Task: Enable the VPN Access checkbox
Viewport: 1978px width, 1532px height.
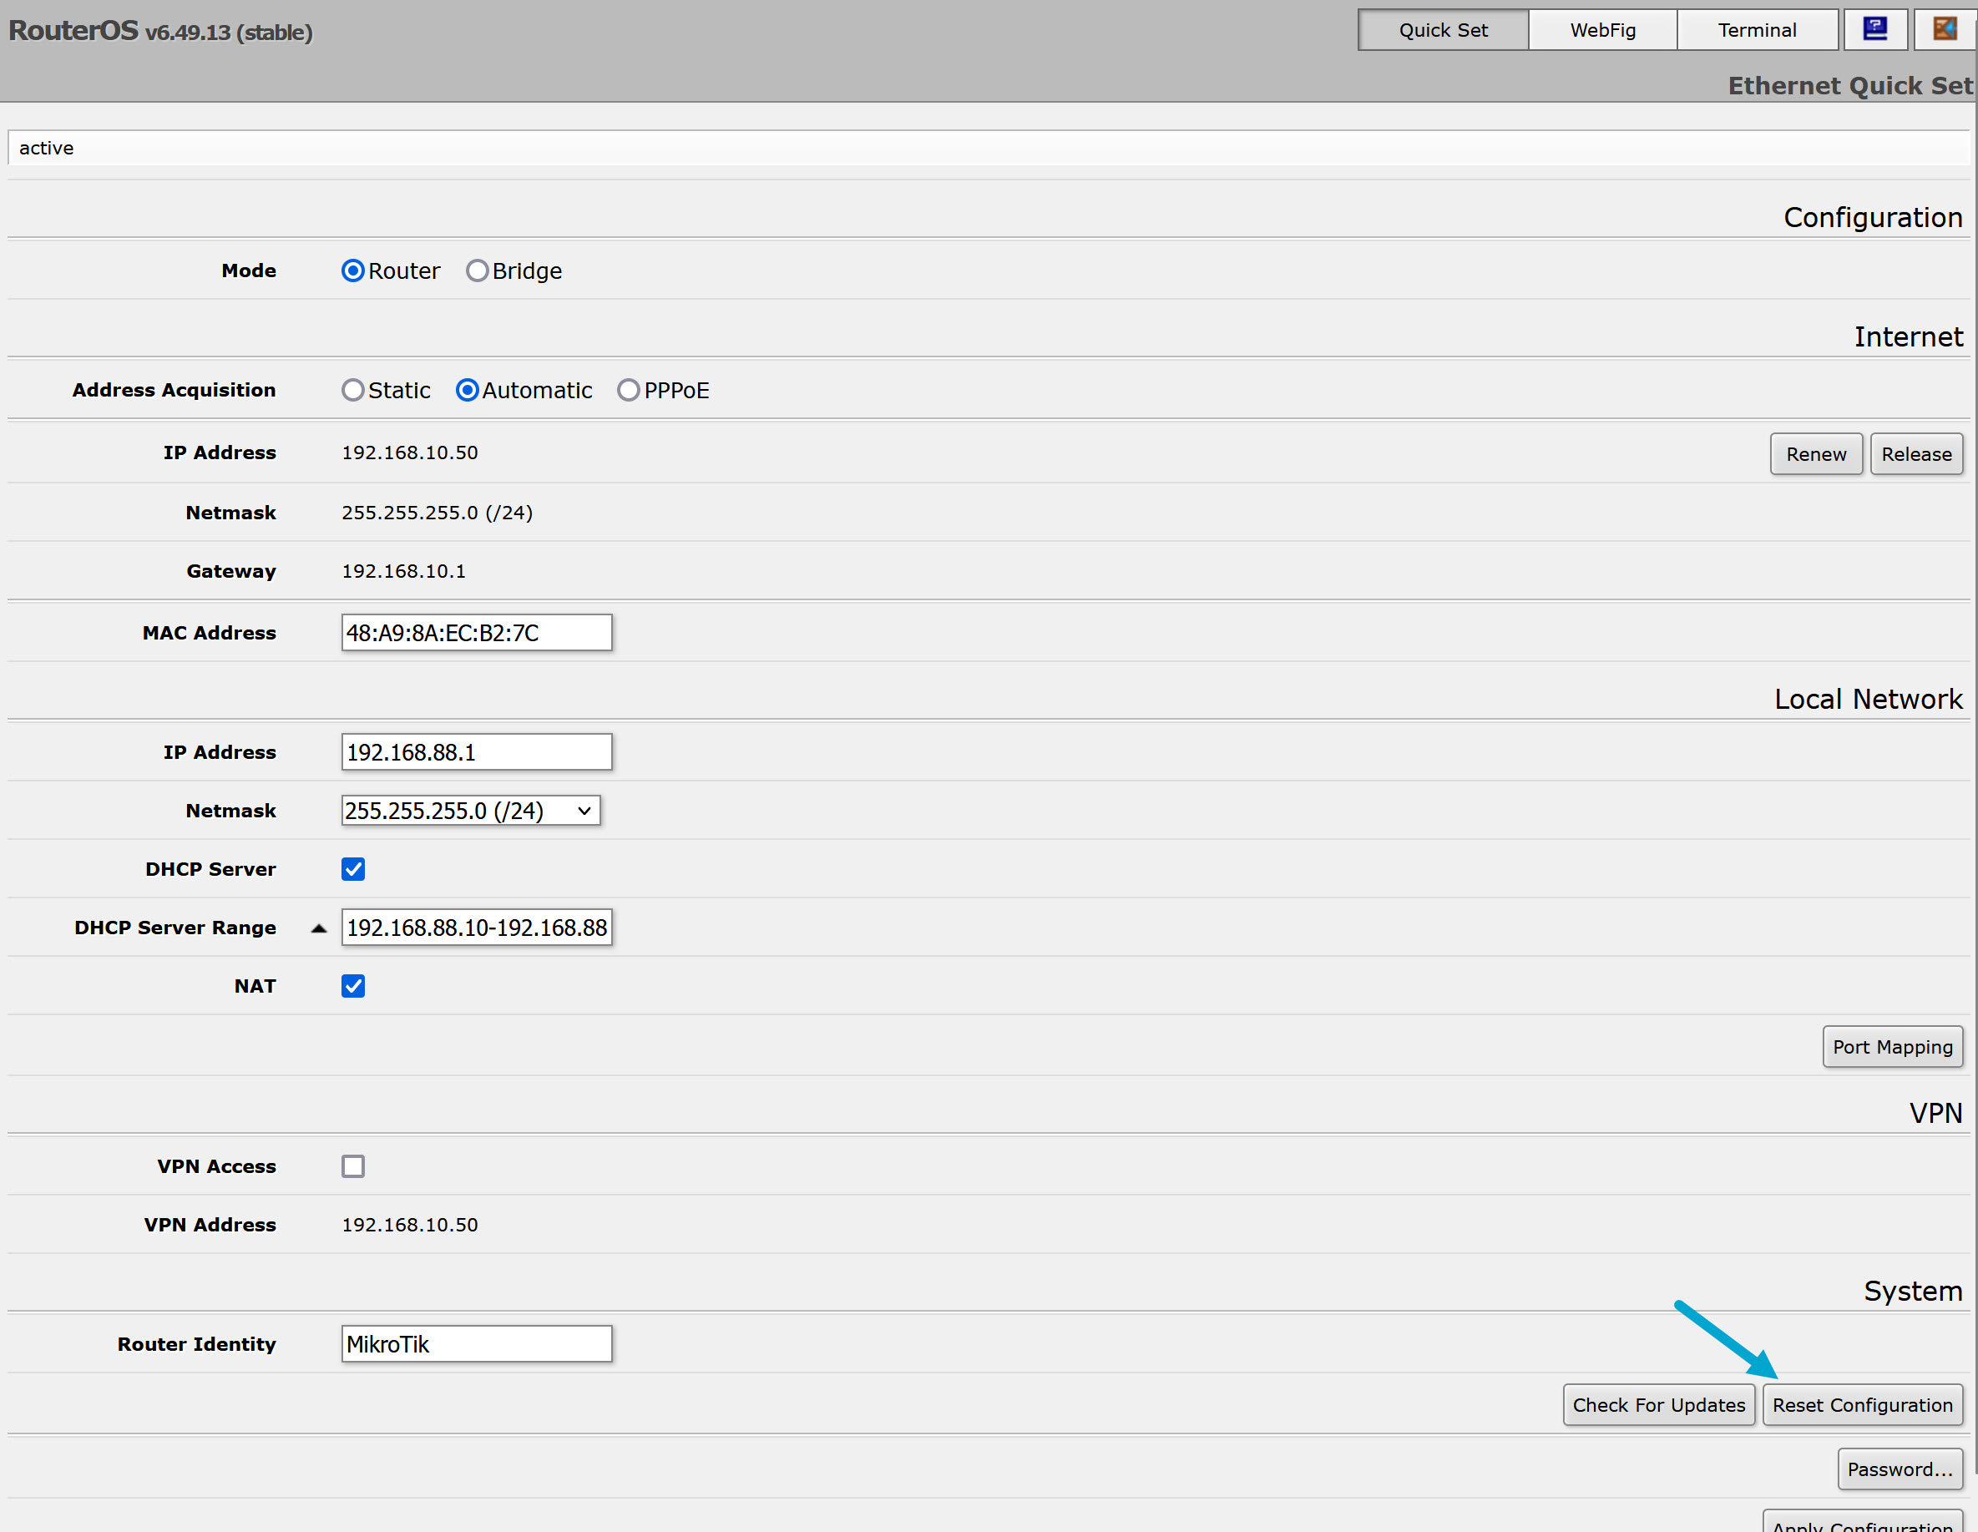Action: (353, 1166)
